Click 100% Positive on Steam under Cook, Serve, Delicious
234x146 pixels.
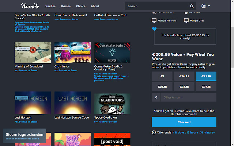pyautogui.click(x=66, y=19)
